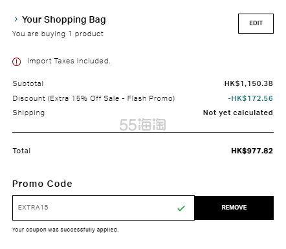Select the Your Shopping Bag heading
Image resolution: width=286 pixels, height=249 pixels.
[64, 19]
